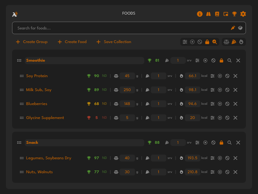Screen dimensions: 258x194
Task: Open the Soy Protein food link
Action: 37,76
